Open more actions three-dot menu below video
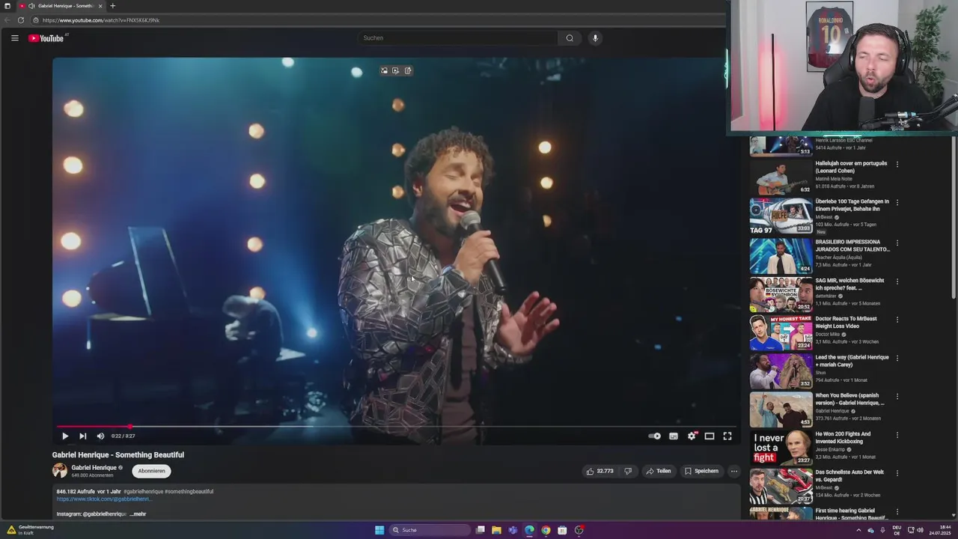 tap(734, 471)
